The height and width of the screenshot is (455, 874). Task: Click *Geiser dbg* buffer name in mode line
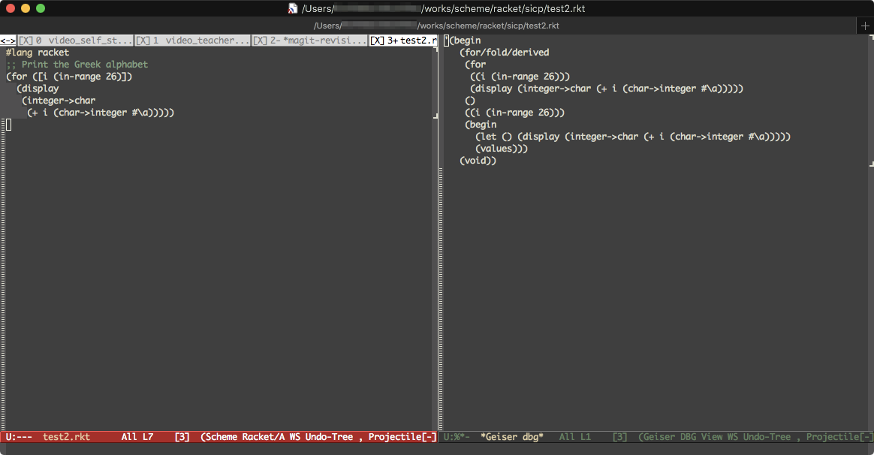pyautogui.click(x=511, y=437)
